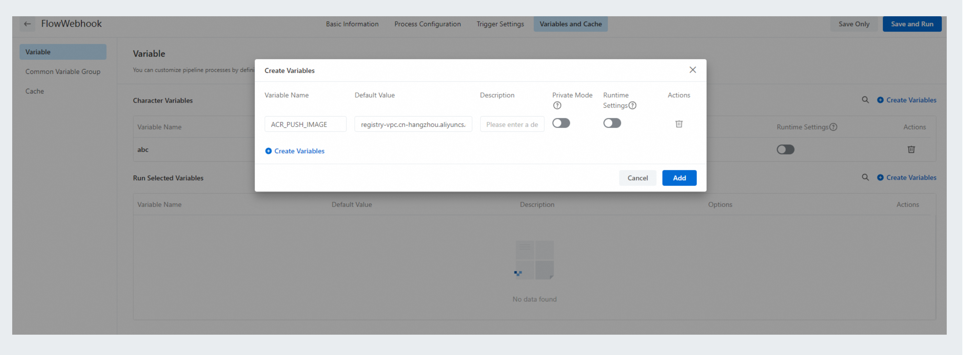The image size is (963, 355).
Task: Click the Description input field
Action: (x=512, y=124)
